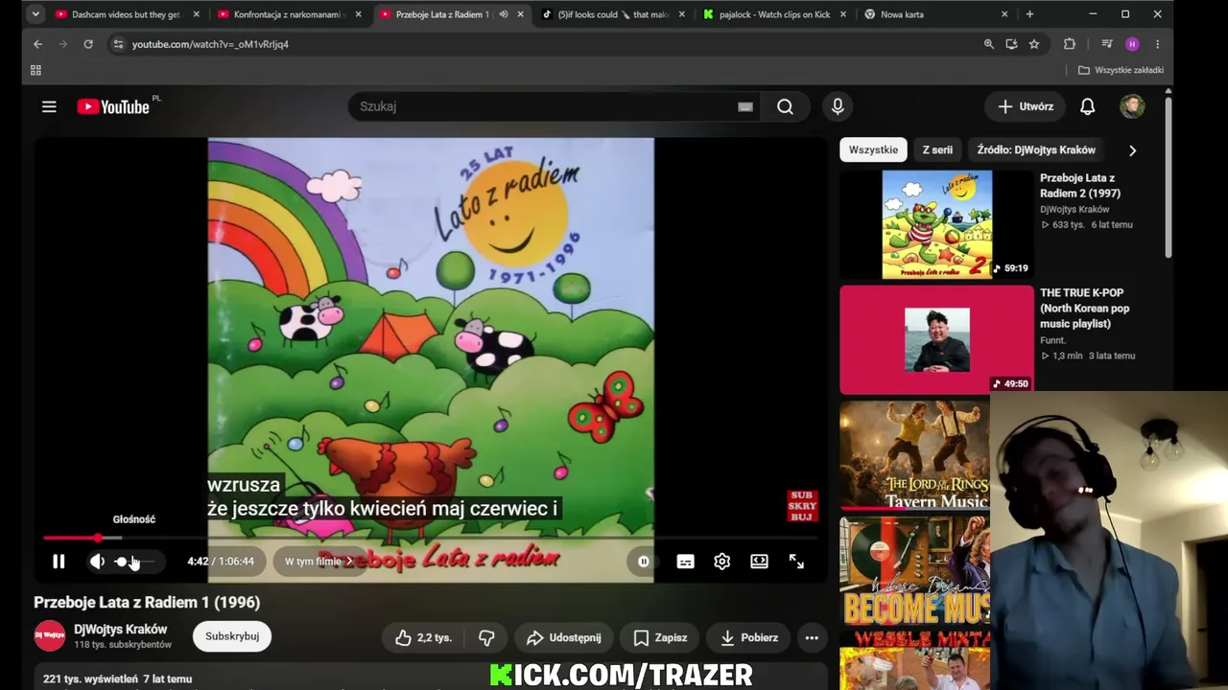Open the apps grid in bookmarks bar

(35, 70)
